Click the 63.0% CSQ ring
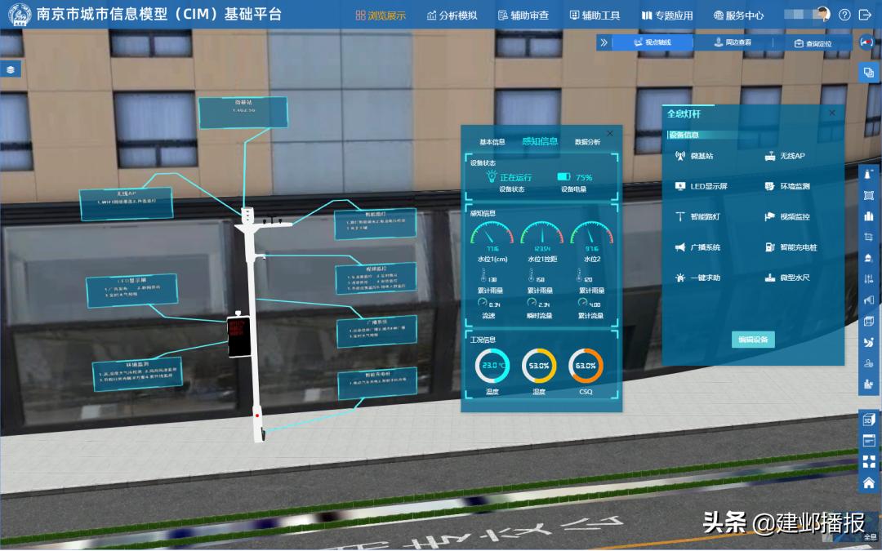The image size is (882, 551). coord(586,366)
